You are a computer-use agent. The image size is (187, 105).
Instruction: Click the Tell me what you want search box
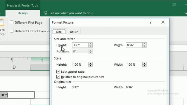(x=71, y=13)
